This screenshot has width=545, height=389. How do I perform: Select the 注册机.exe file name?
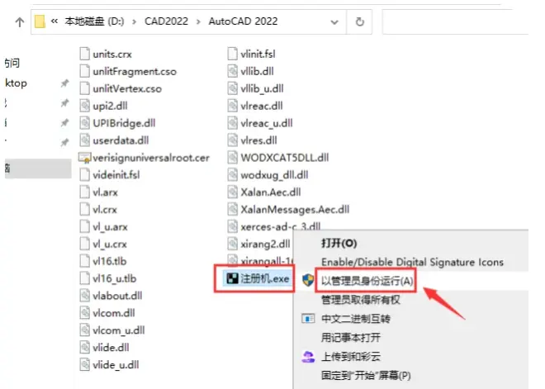pyautogui.click(x=265, y=278)
